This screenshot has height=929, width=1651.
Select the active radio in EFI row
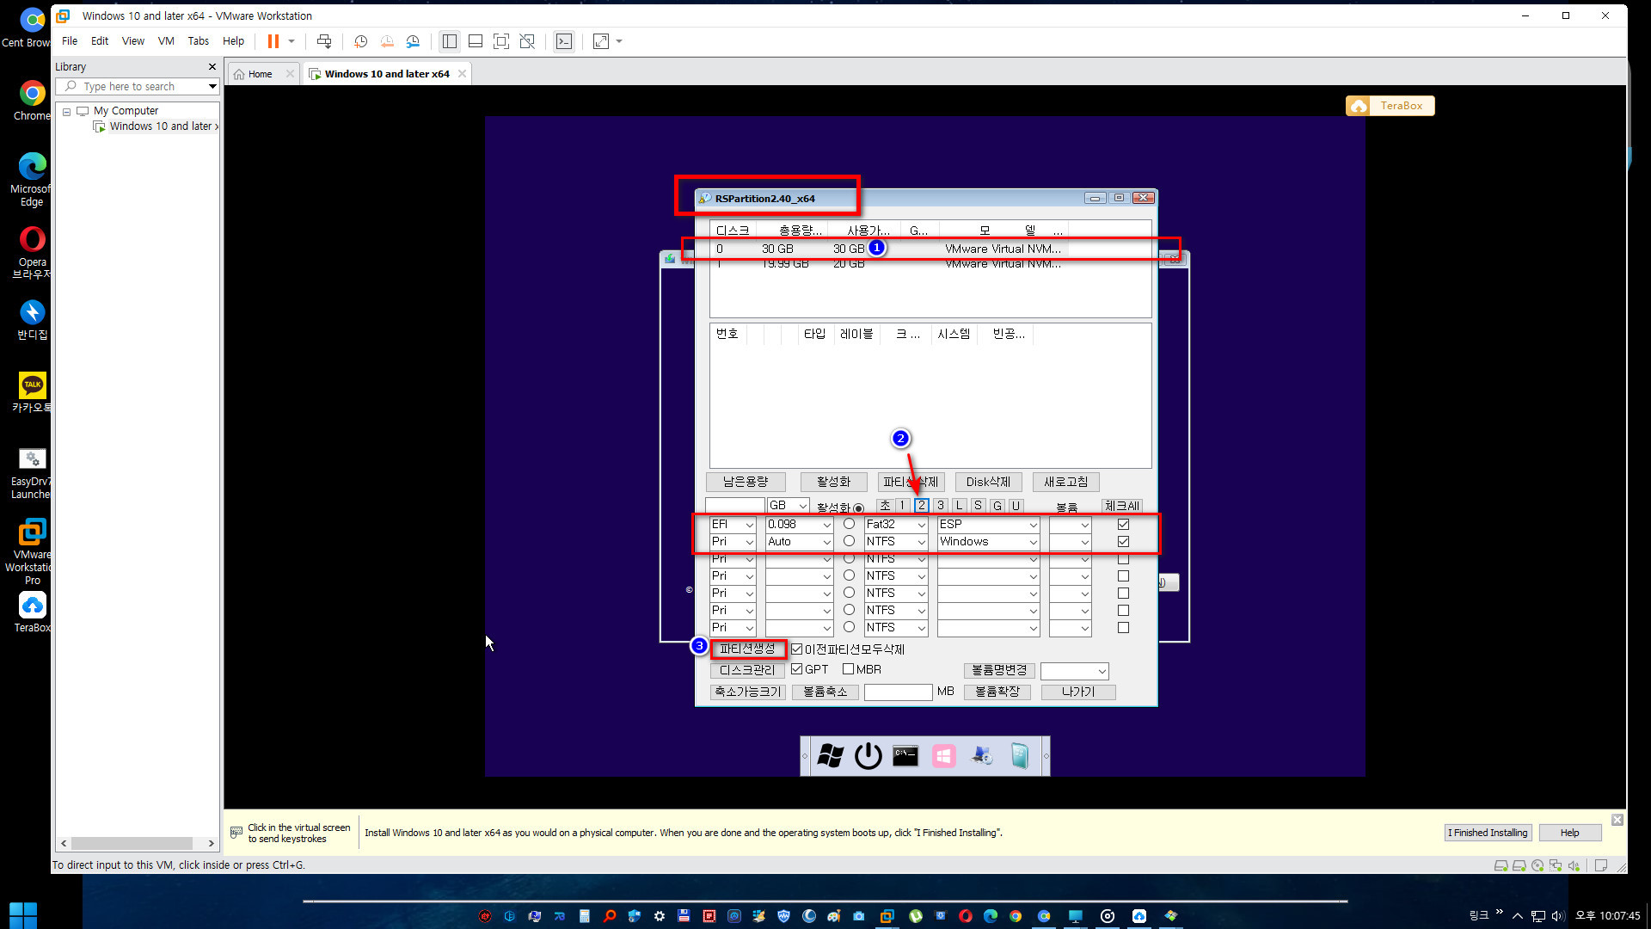(849, 524)
